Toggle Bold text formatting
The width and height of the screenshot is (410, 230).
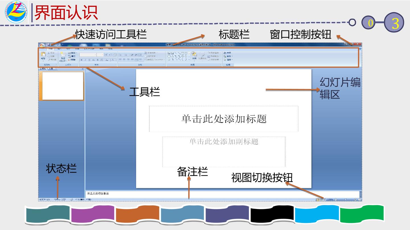click(x=81, y=60)
